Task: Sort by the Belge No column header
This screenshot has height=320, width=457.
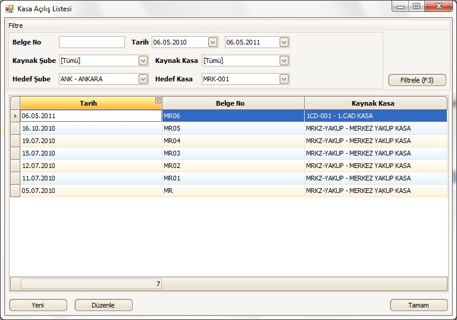Action: 233,103
